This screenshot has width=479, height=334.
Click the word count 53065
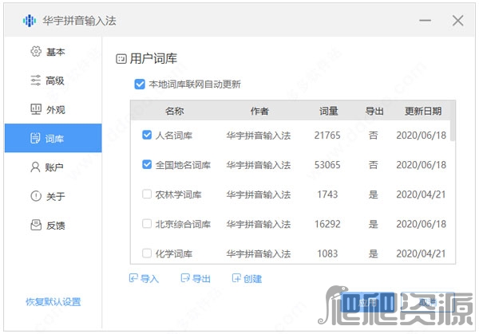327,165
